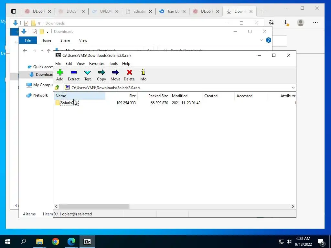
Task: Click the 7-Zip taskbar icon
Action: click(87, 242)
